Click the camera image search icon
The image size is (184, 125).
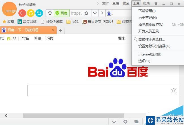[x=174, y=91]
